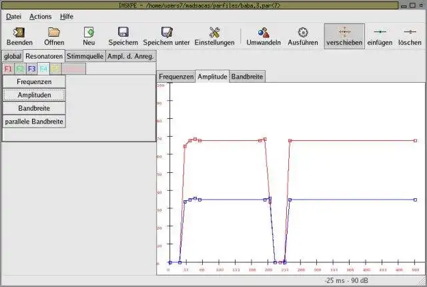This screenshot has width=427, height=287.
Task: Save using the Speichern floppy icon
Action: [123, 32]
